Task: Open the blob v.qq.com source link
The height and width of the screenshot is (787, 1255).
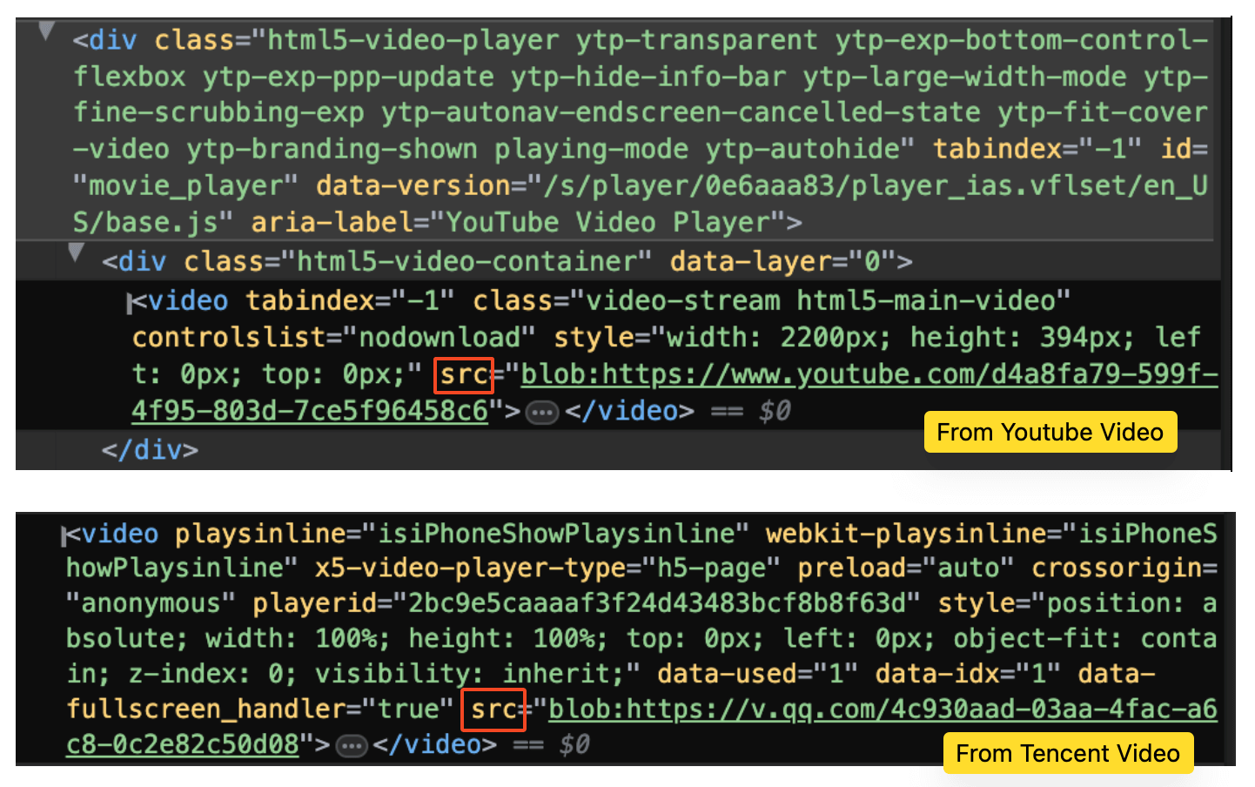Action: tap(641, 726)
